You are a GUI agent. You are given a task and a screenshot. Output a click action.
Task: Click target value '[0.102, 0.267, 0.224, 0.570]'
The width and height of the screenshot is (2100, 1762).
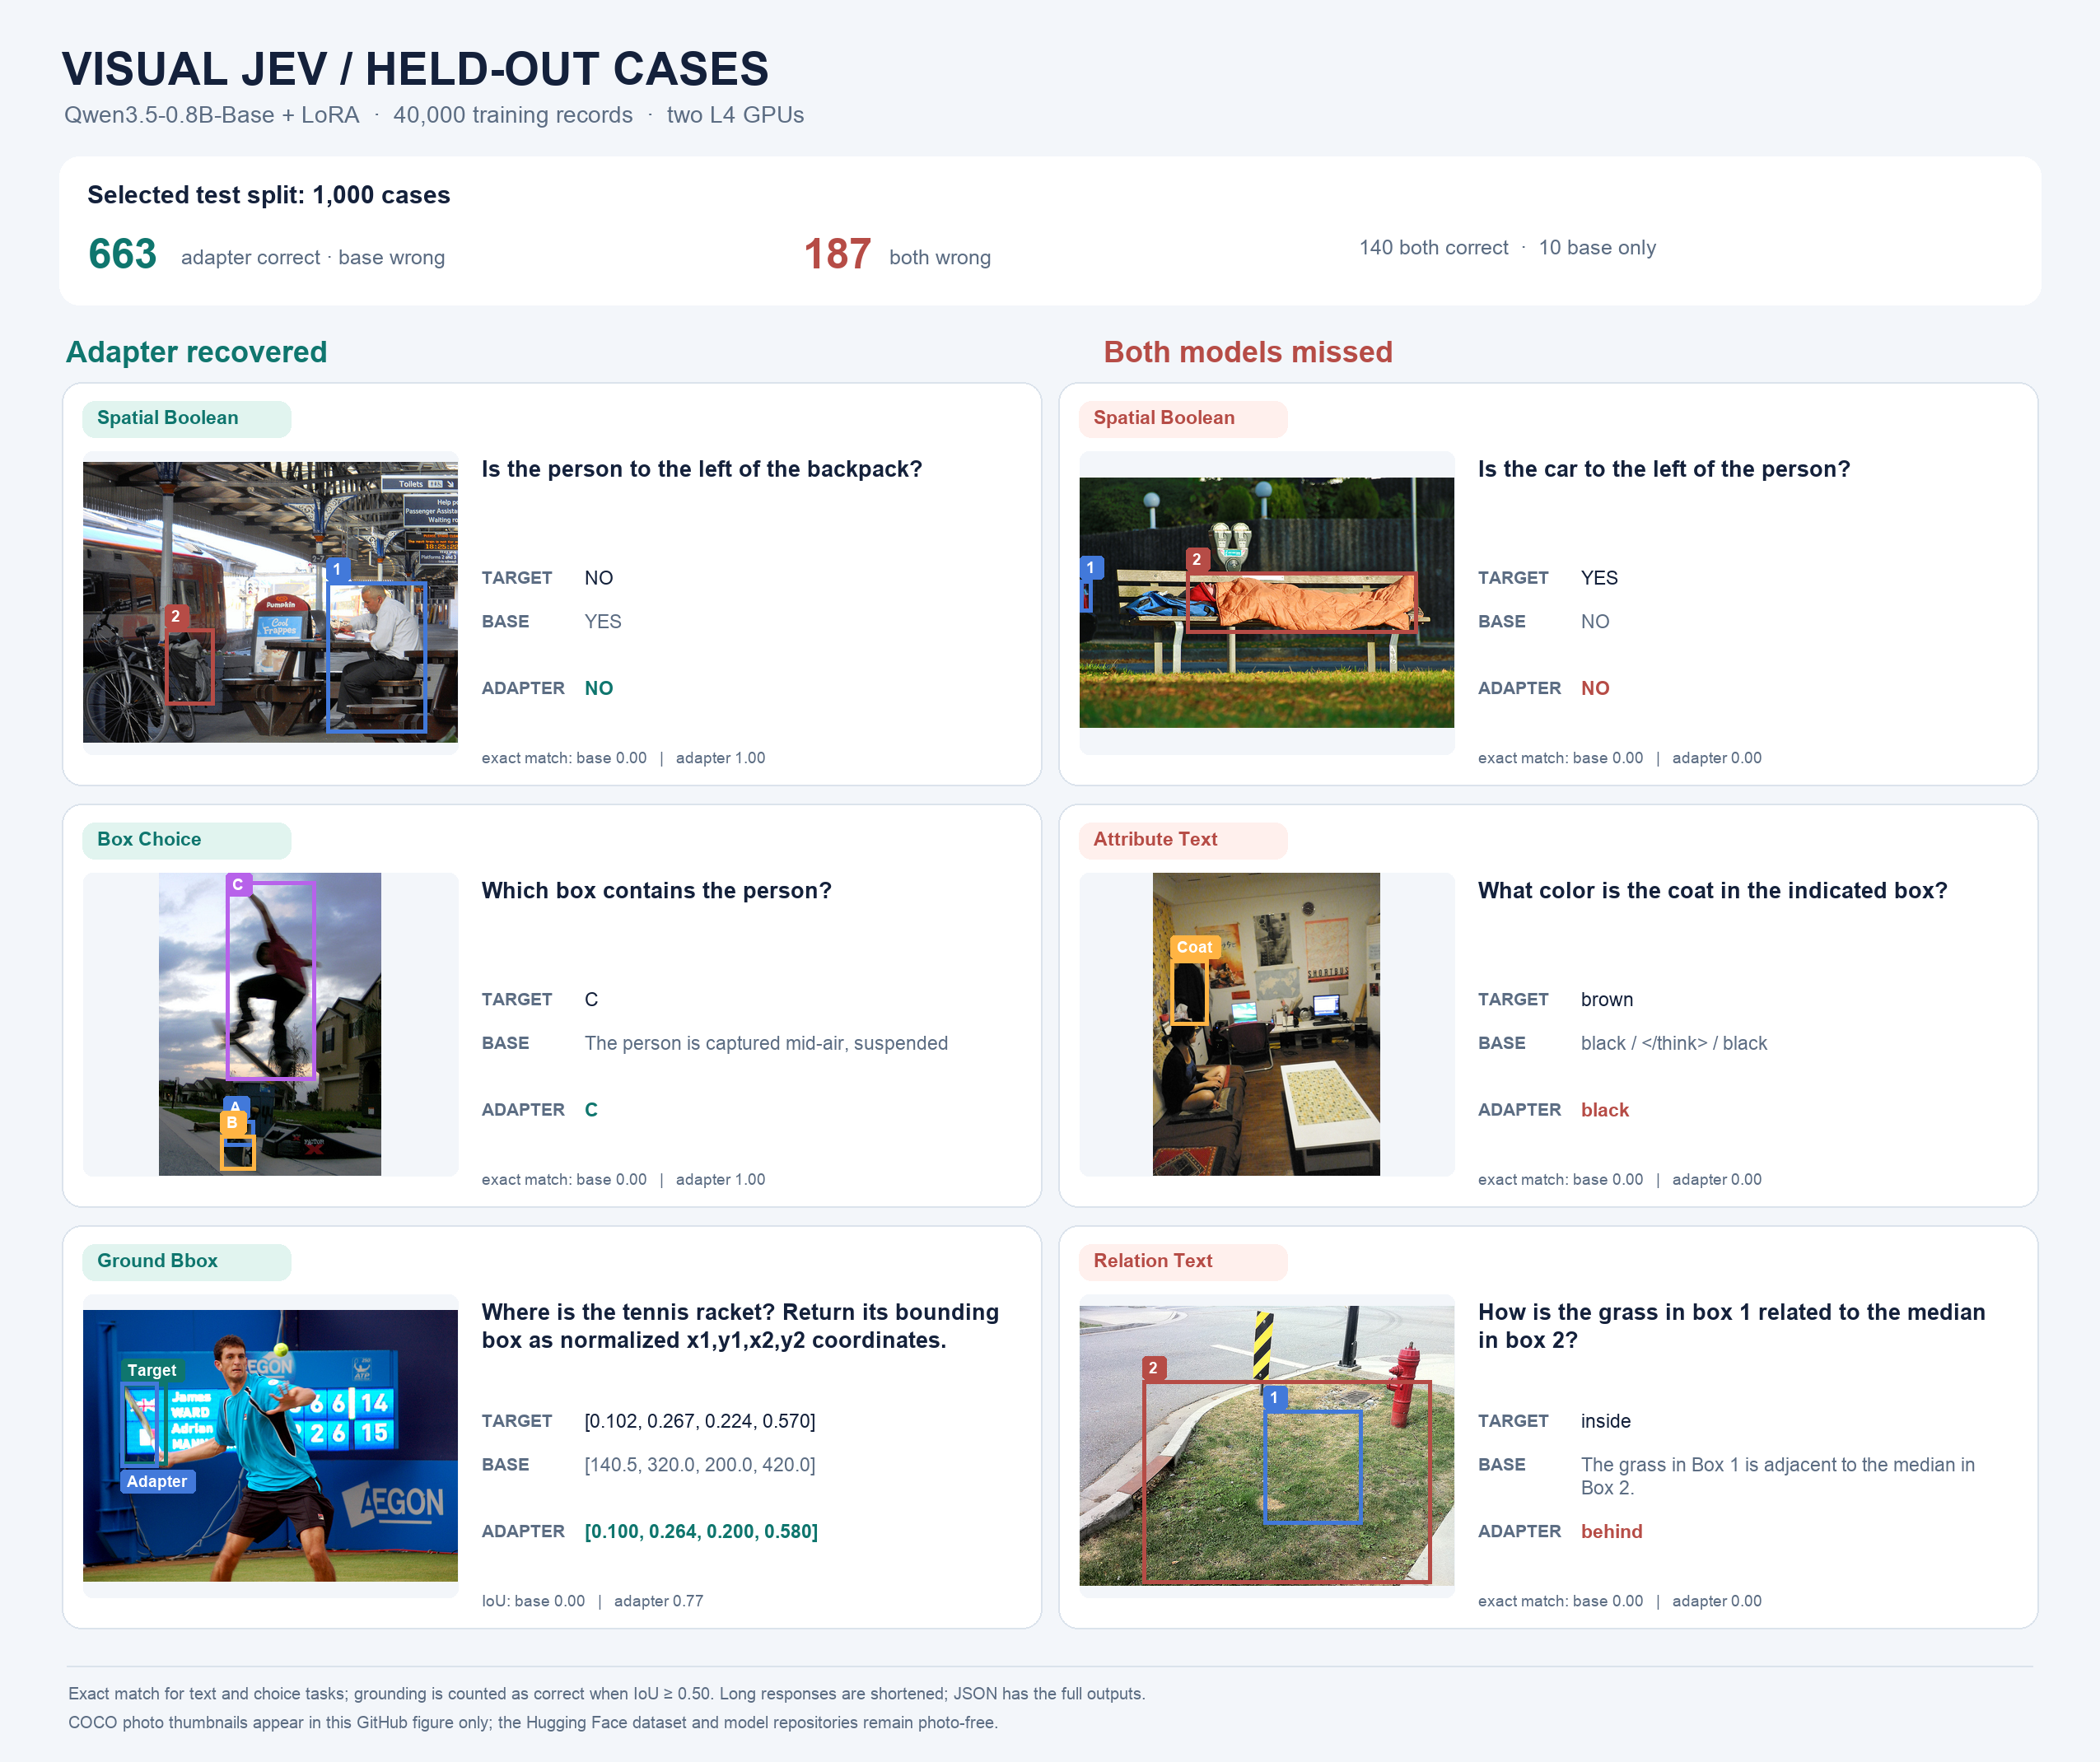click(700, 1421)
